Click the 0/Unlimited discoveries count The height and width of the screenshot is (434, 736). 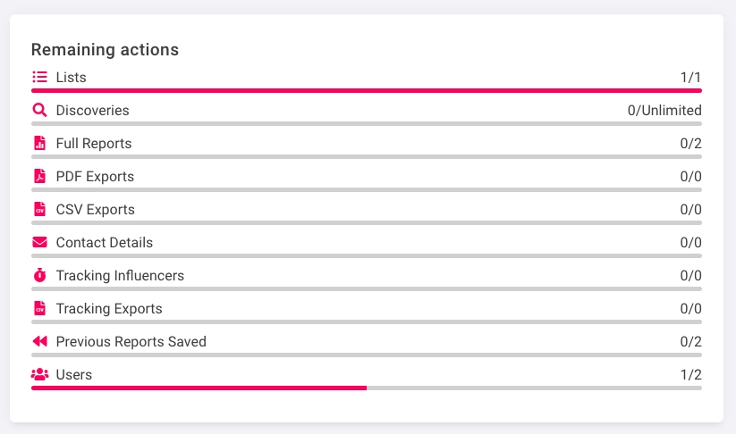tap(664, 111)
